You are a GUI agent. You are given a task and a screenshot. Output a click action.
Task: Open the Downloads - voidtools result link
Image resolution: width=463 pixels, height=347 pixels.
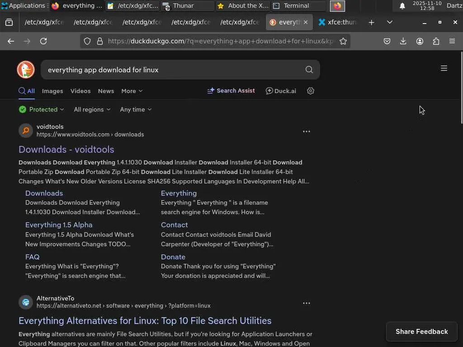click(66, 149)
